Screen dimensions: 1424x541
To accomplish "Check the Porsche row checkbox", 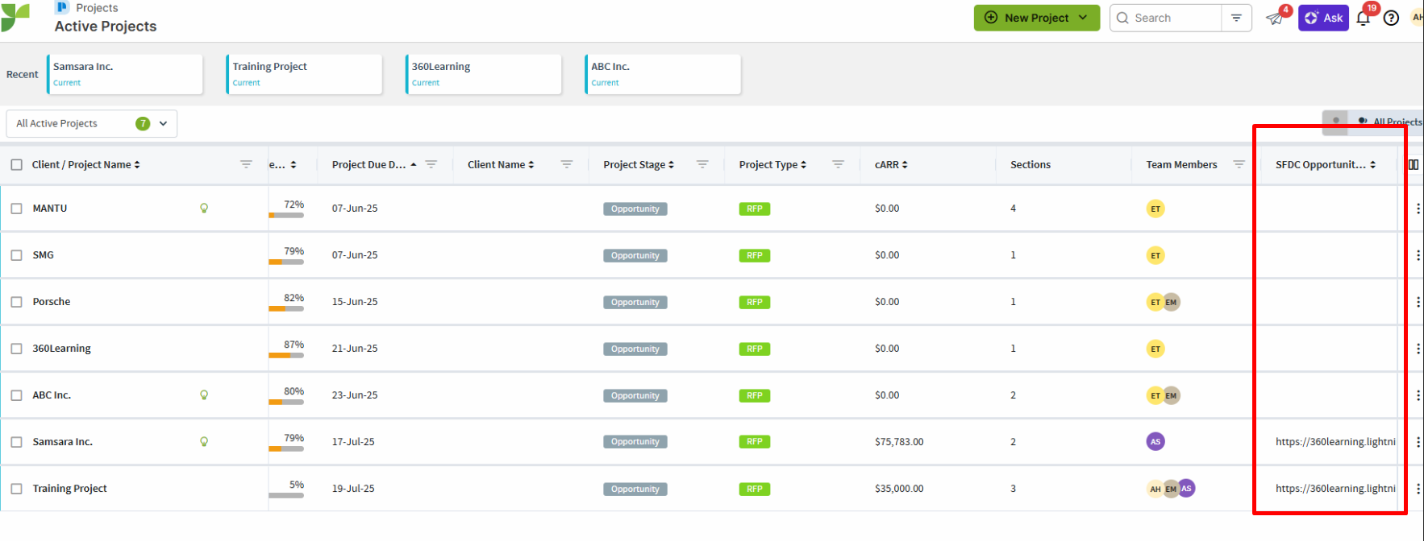I will coord(16,302).
